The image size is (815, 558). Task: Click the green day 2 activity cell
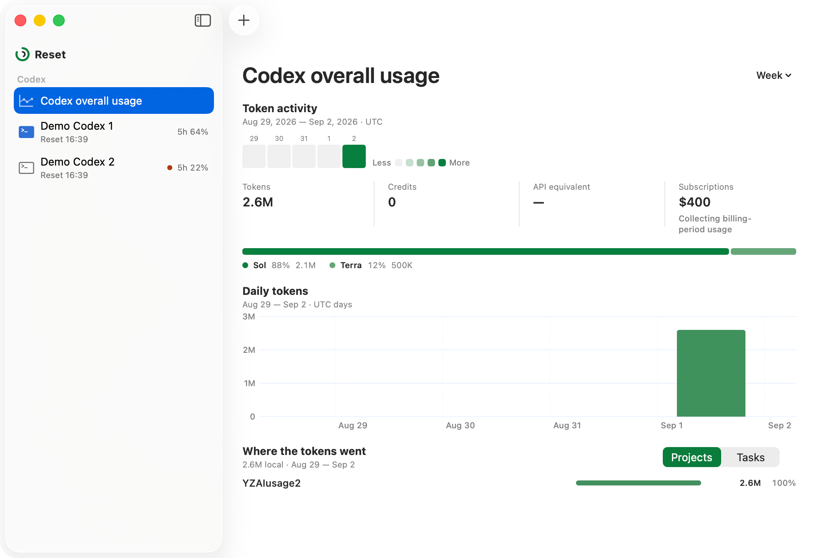click(354, 156)
